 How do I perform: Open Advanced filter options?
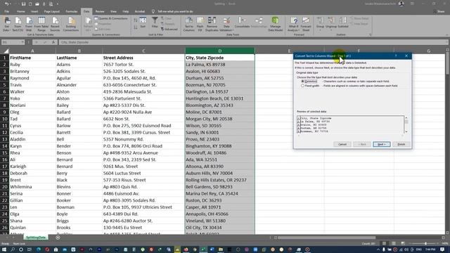pos(169,29)
